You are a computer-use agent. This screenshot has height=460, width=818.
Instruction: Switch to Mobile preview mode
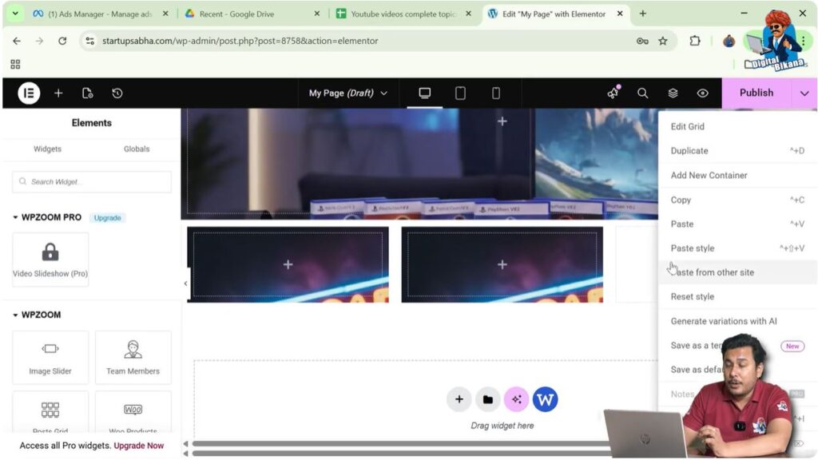click(496, 93)
